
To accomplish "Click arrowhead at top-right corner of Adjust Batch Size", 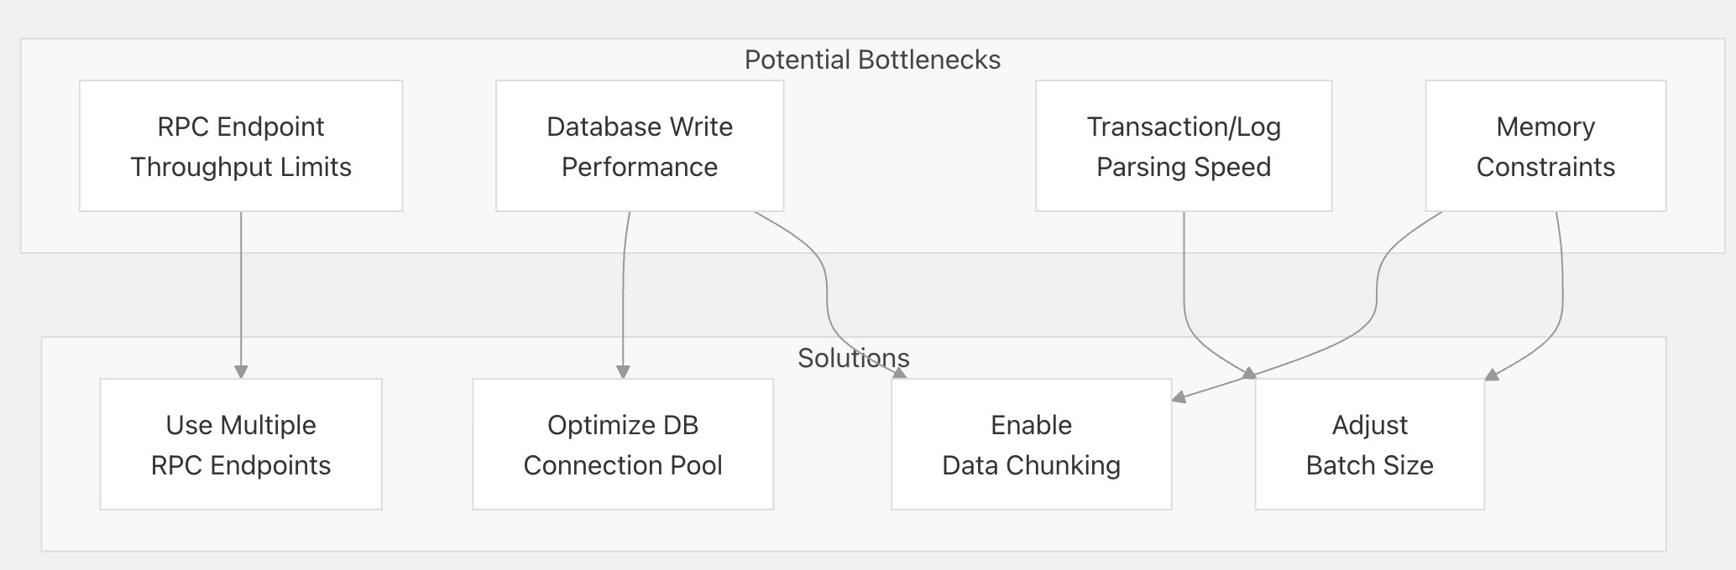I will pos(1492,375).
